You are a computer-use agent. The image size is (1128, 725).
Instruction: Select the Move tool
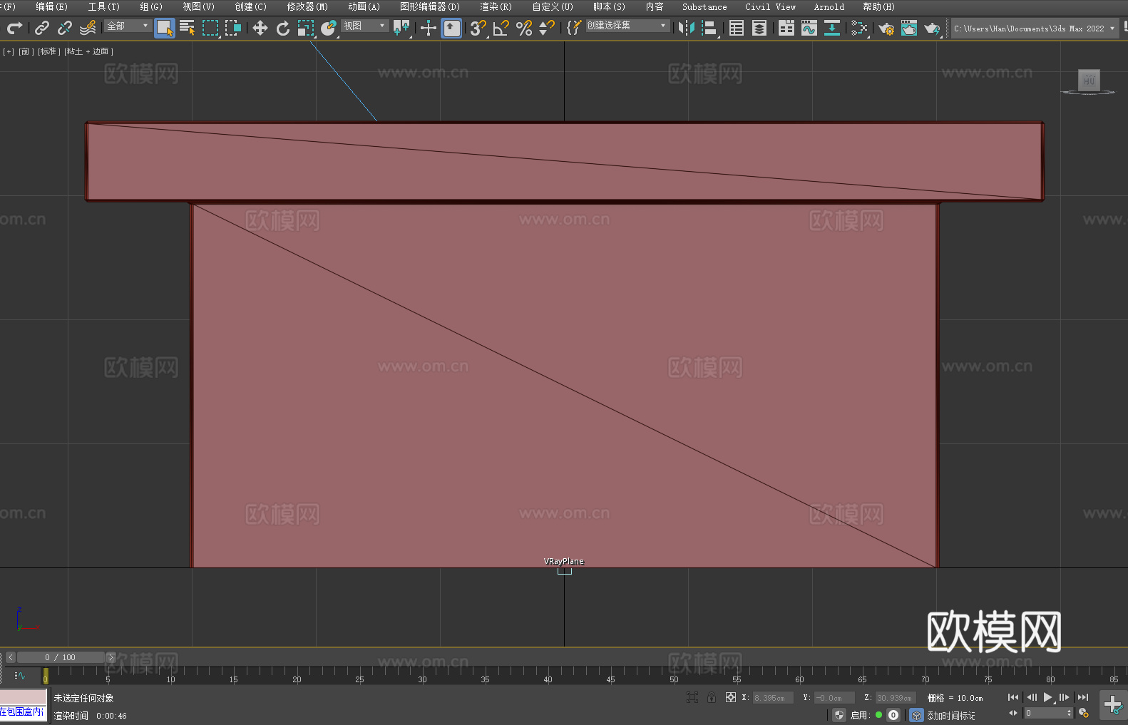(x=260, y=28)
